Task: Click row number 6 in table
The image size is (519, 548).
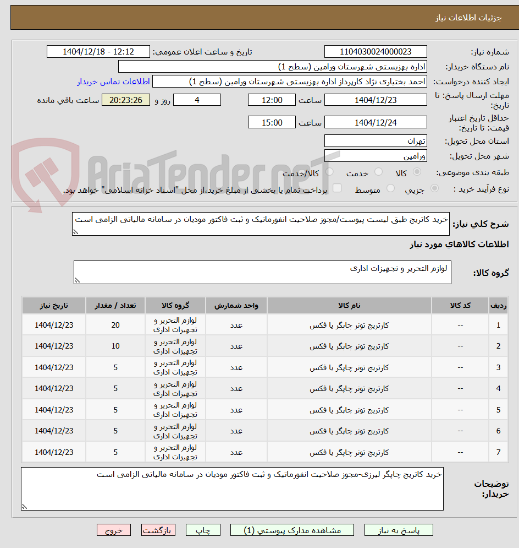Action: click(x=498, y=431)
